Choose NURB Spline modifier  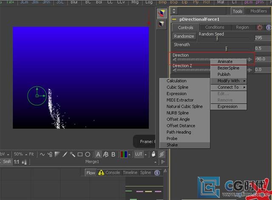tap(185, 113)
